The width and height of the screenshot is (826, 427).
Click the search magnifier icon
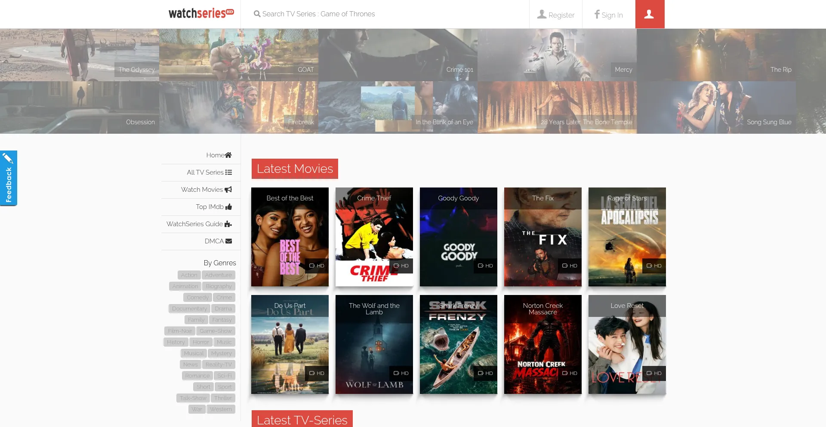[x=257, y=14]
